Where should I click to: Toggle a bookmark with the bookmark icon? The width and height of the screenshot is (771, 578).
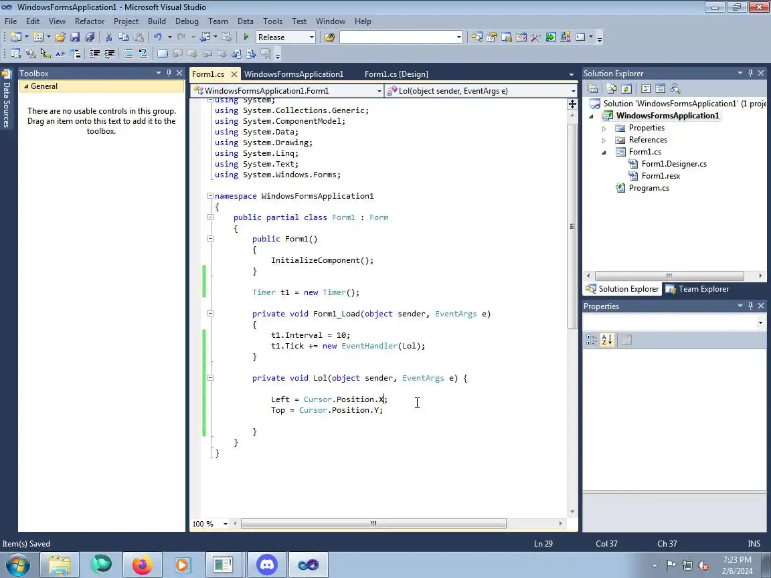click(162, 54)
